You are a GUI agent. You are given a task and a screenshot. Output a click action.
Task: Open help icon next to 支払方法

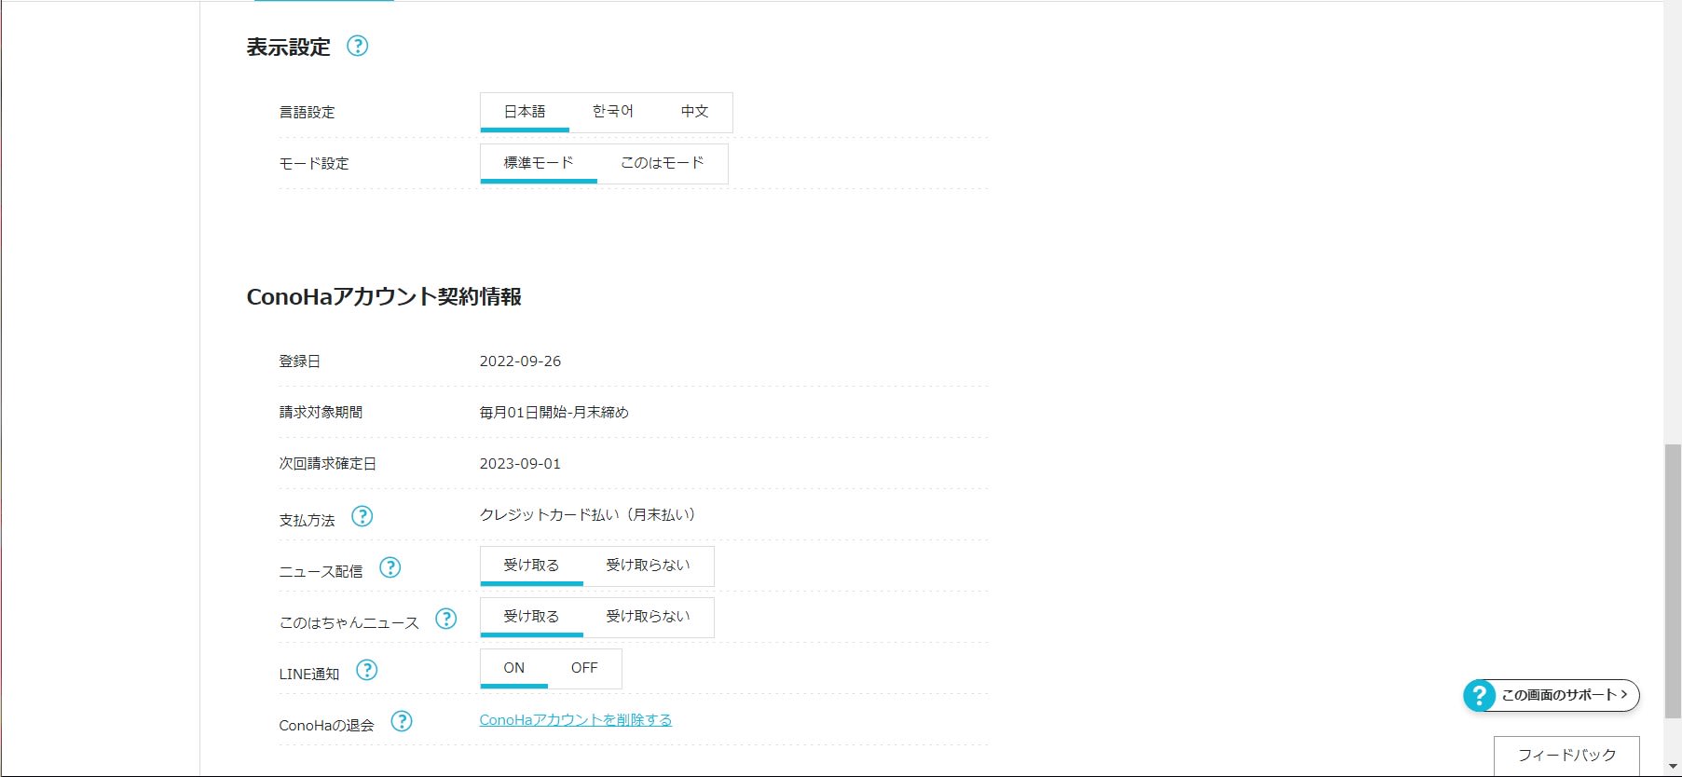click(362, 516)
